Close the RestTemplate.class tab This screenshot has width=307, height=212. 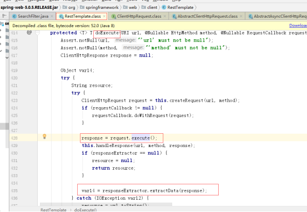[104, 16]
